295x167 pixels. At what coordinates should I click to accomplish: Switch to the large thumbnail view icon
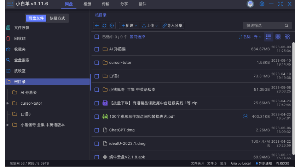(x=287, y=37)
